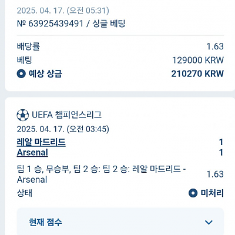Click the 배당률 odds value in summary
Screen dimensions: 235x235
[215, 46]
